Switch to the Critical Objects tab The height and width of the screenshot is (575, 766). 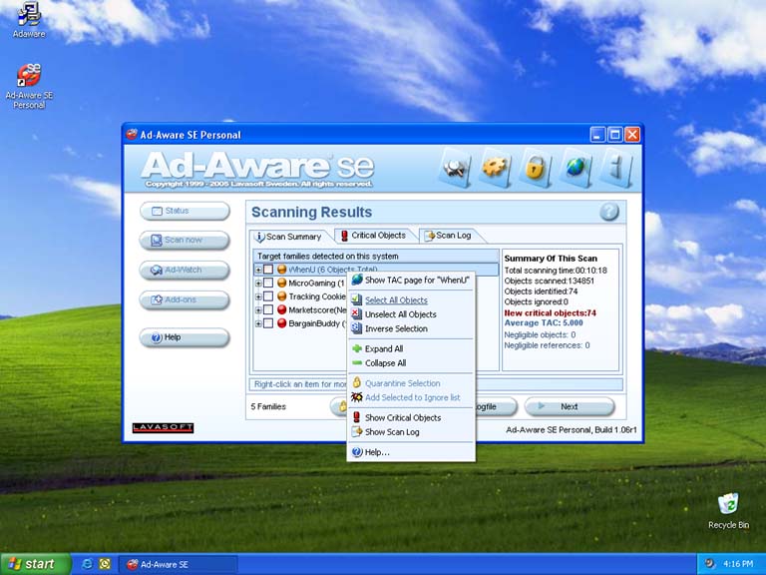coord(372,236)
